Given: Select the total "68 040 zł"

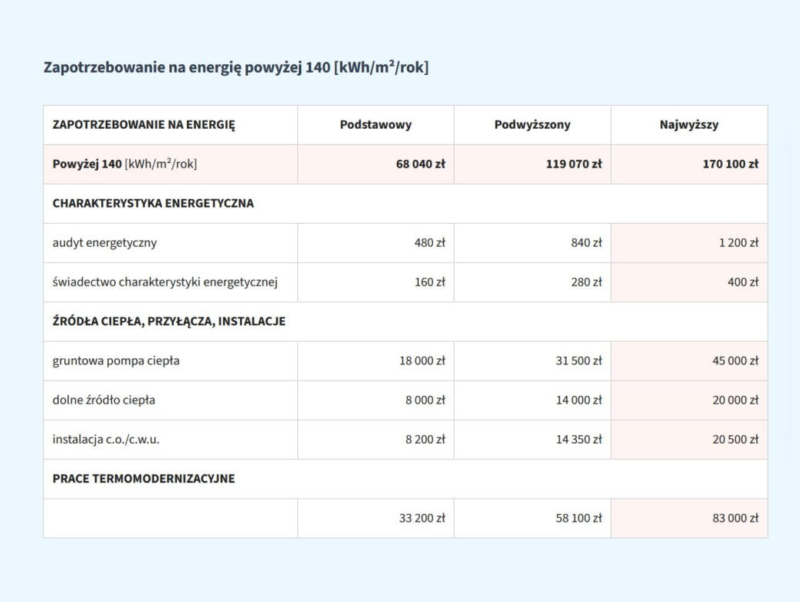Looking at the screenshot, I should 421,164.
